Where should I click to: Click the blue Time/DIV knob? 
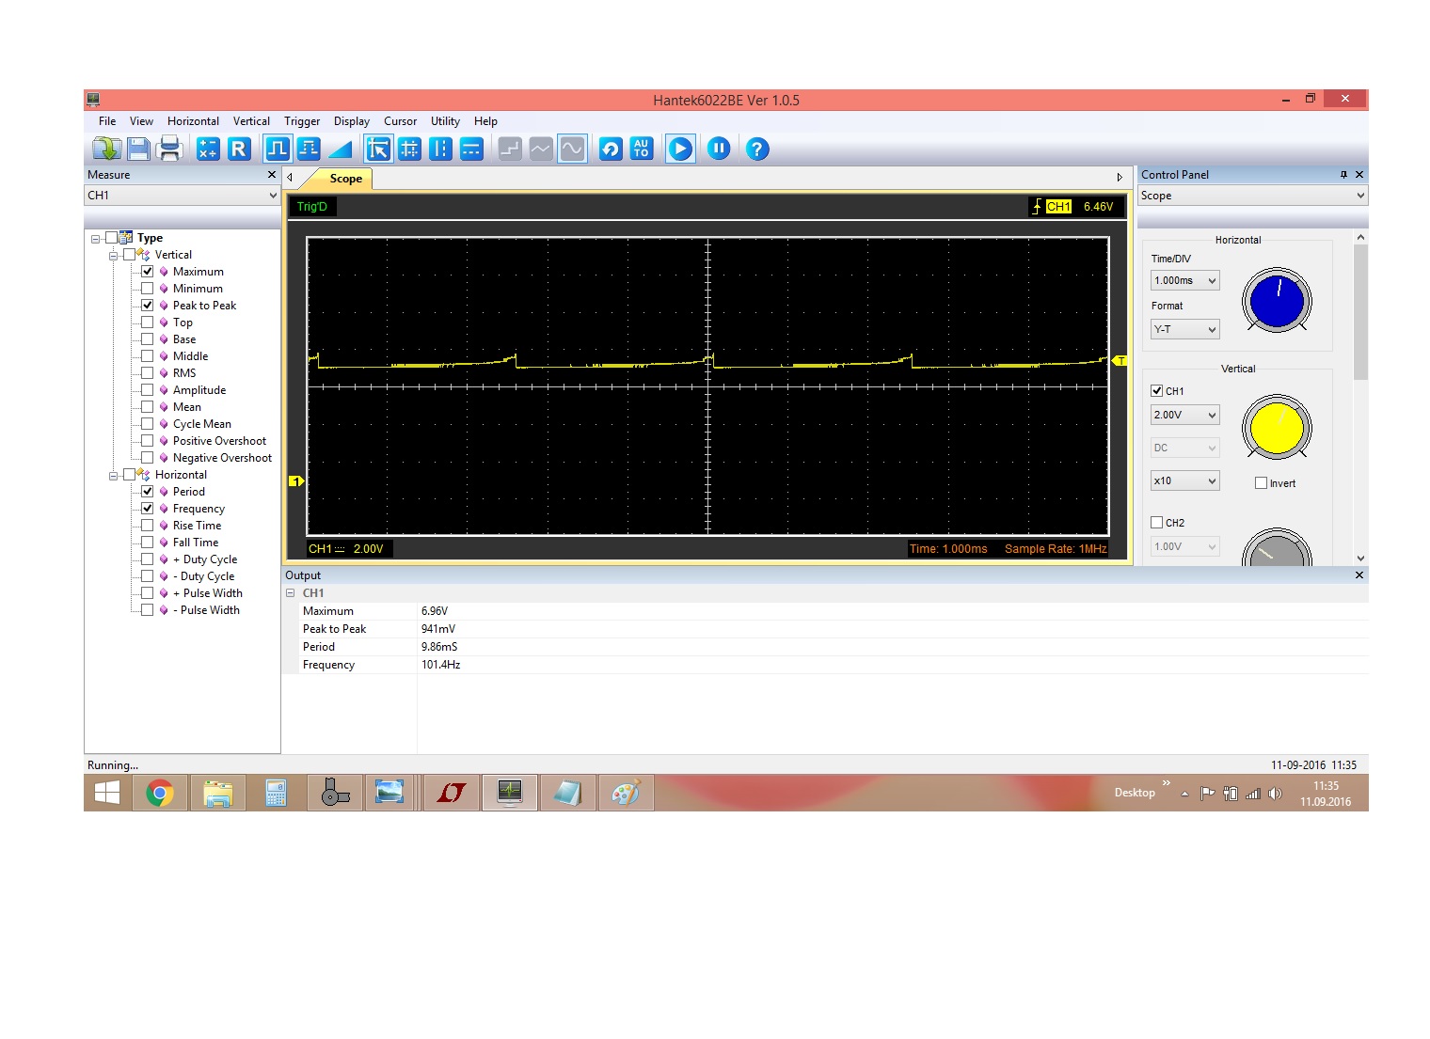coord(1277,301)
